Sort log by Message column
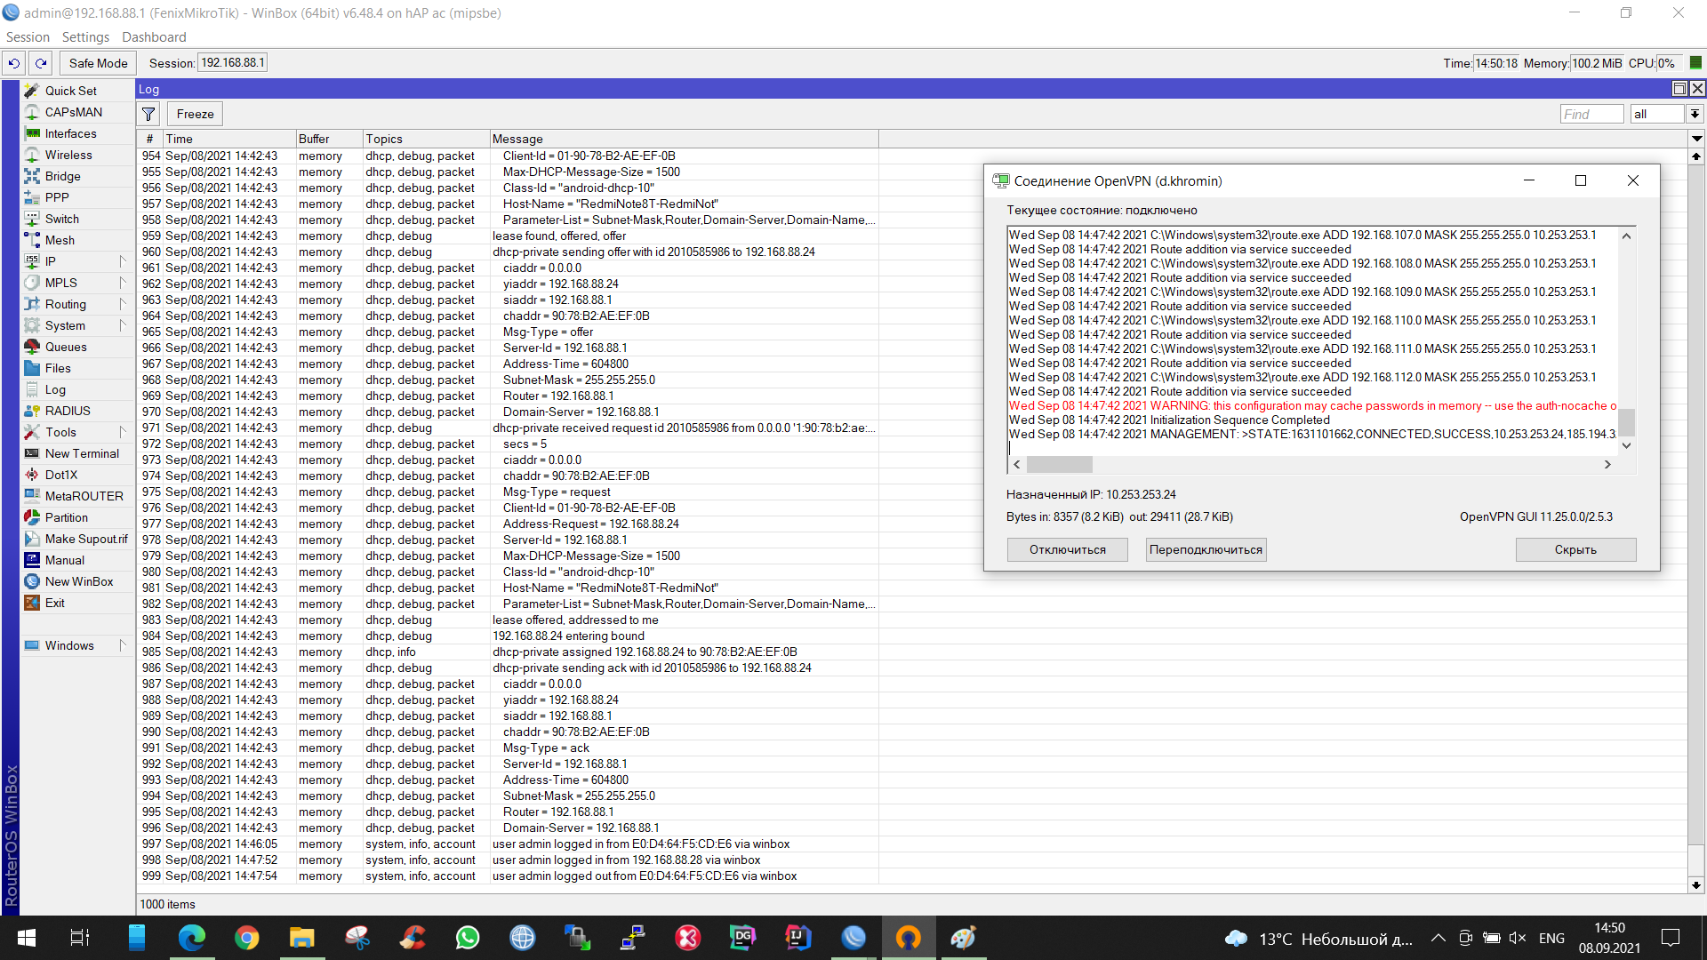Screen dimensions: 1707x960 pos(684,139)
